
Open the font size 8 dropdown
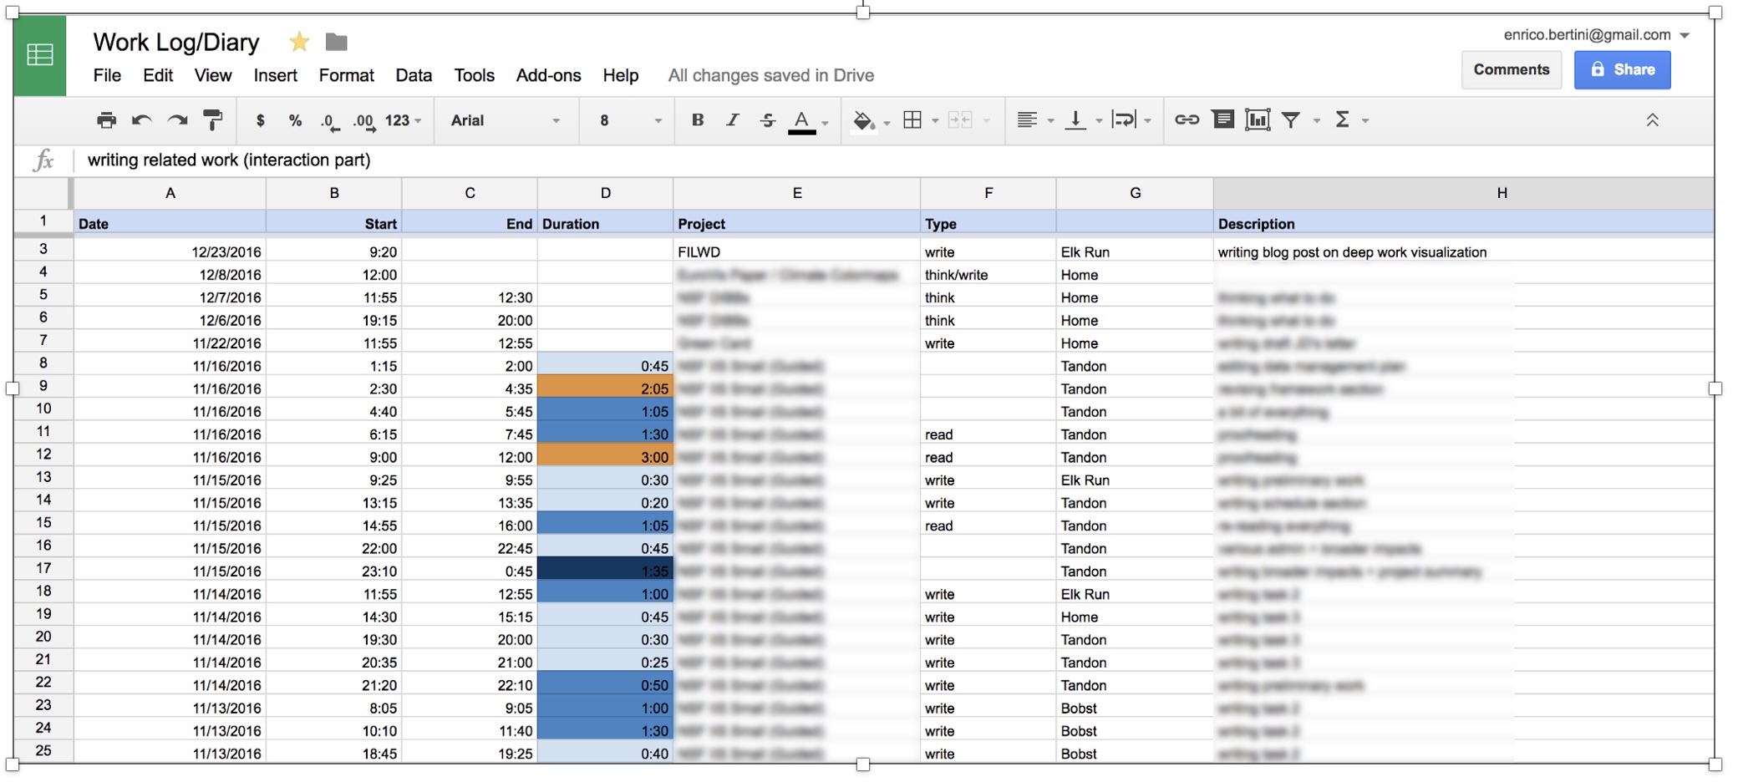(630, 120)
